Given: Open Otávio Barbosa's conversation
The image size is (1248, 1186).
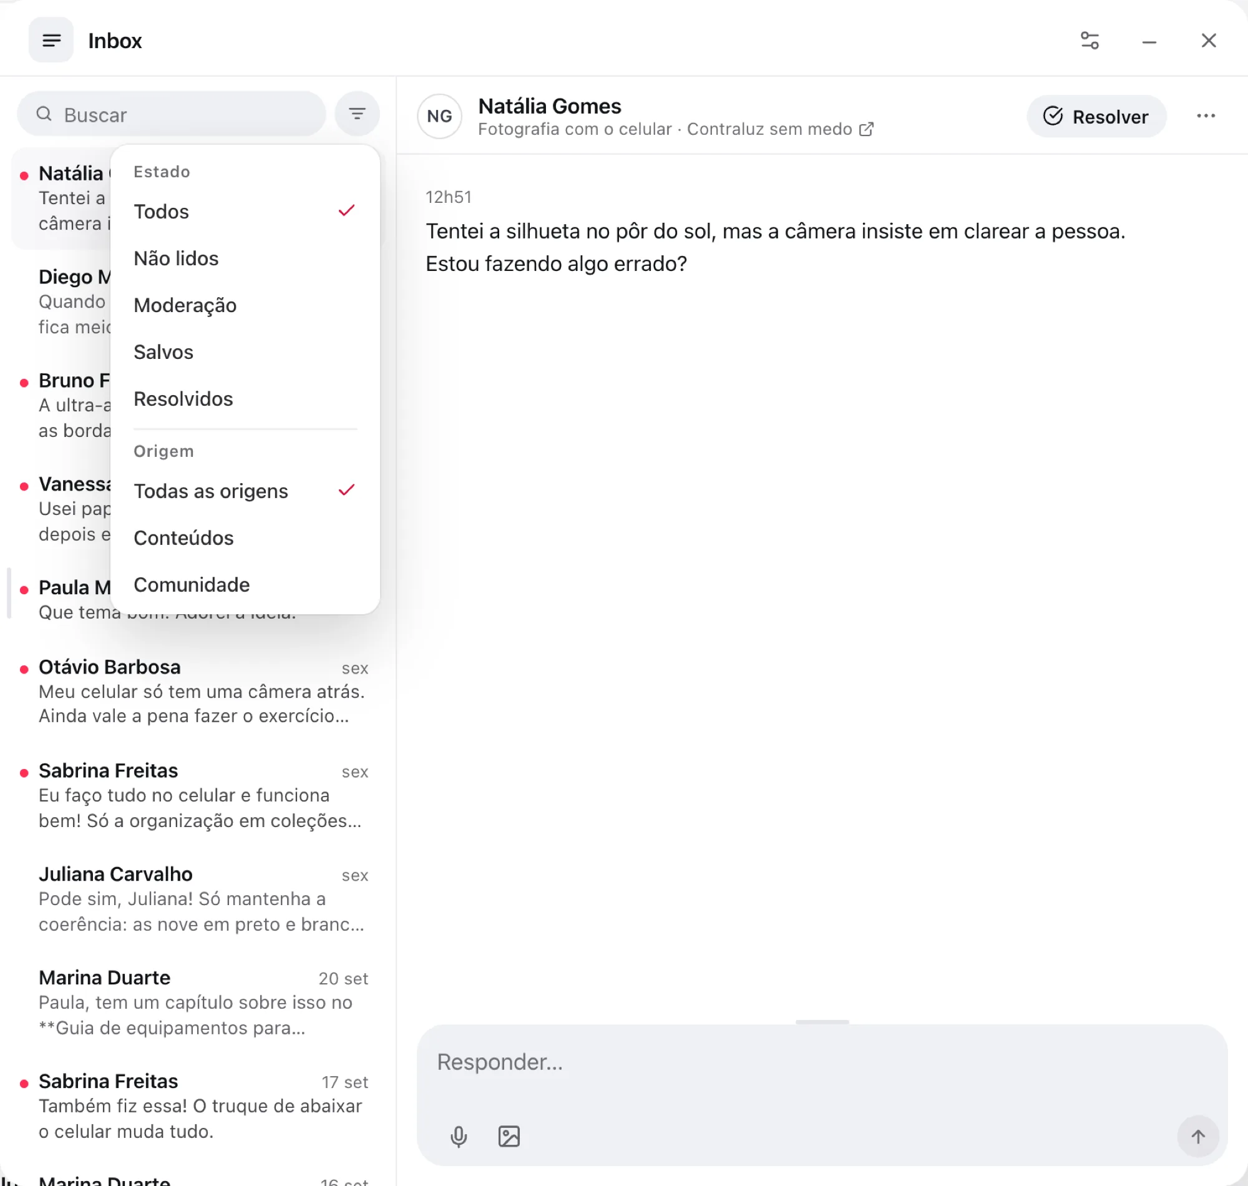Looking at the screenshot, I should pyautogui.click(x=197, y=691).
